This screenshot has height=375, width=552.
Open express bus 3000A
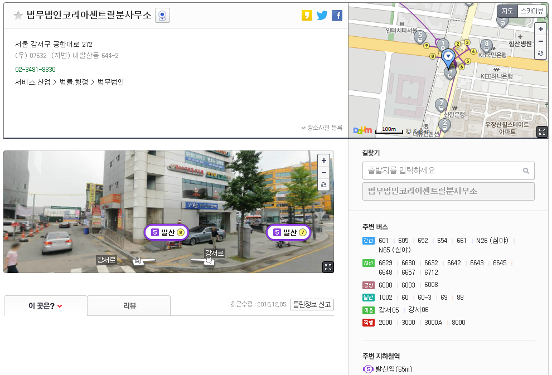(x=433, y=323)
